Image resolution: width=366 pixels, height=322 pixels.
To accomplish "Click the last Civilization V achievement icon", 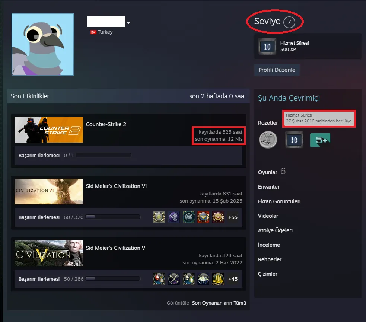I will pos(218,279).
